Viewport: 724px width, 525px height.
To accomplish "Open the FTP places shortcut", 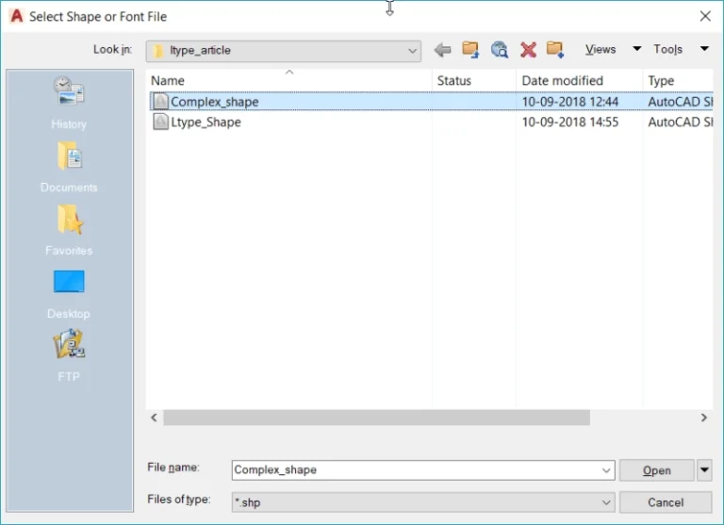I will (x=69, y=355).
